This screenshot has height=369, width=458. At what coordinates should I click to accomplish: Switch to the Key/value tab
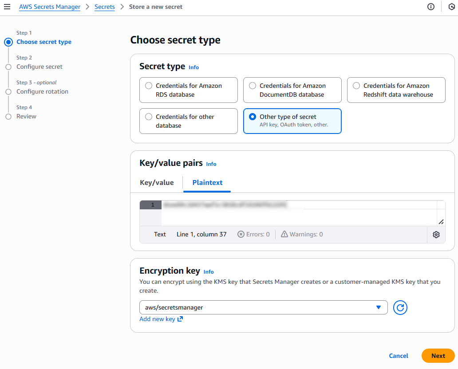[157, 182]
